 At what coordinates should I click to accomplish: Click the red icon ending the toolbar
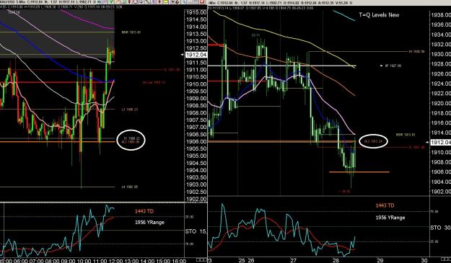click(x=202, y=1)
